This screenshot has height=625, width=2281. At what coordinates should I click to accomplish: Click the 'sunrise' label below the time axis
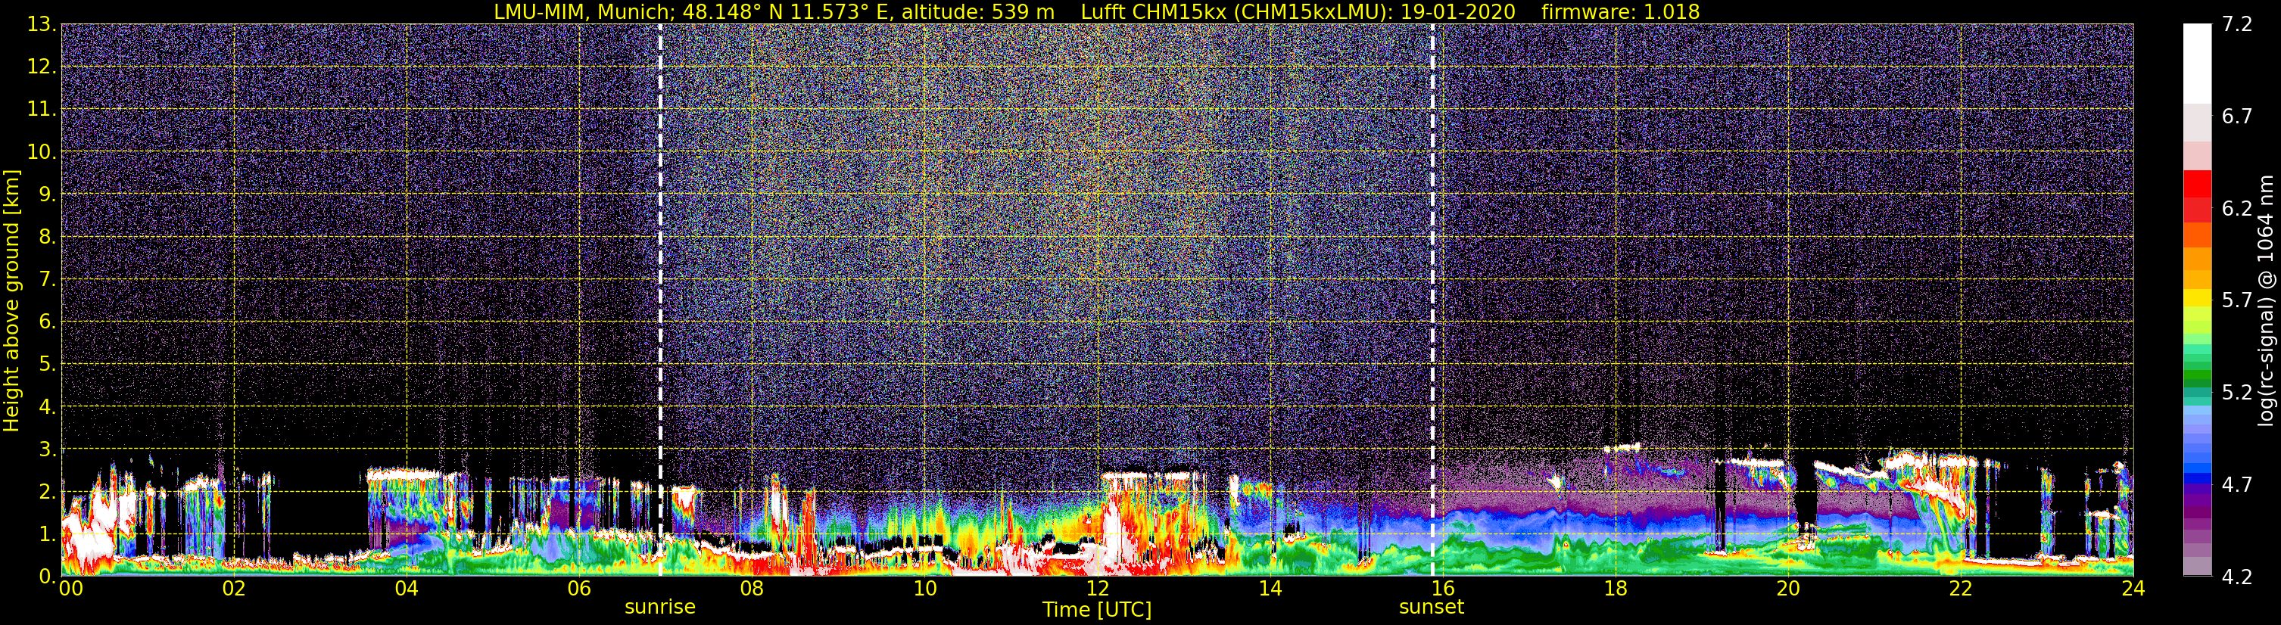click(x=659, y=608)
